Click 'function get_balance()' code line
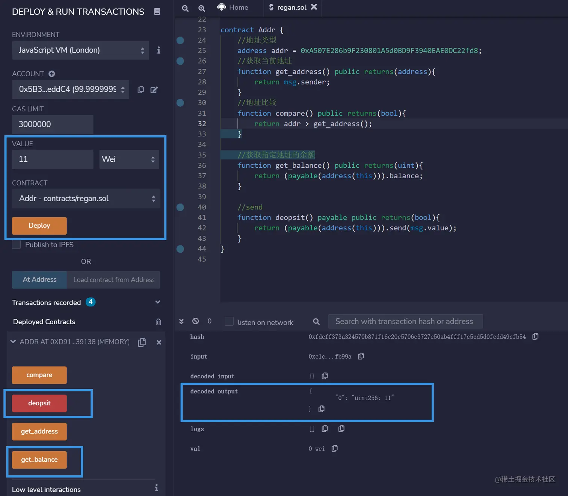568x496 pixels. pos(330,165)
